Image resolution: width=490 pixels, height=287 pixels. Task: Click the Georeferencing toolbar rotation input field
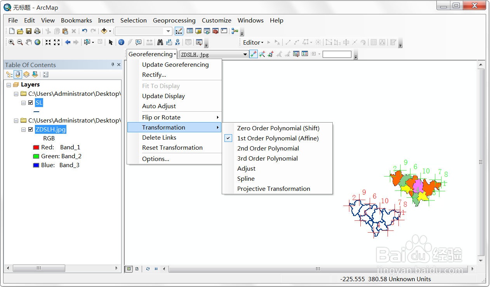337,54
